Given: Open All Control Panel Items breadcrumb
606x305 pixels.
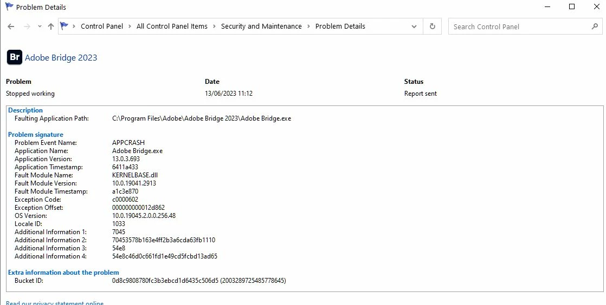Looking at the screenshot, I should (x=172, y=26).
